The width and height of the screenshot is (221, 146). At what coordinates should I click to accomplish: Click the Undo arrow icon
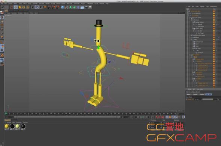[x=3, y=7]
